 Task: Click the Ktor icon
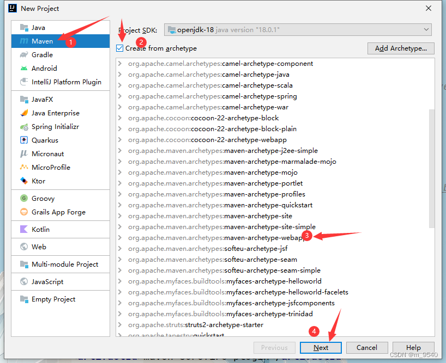(24, 181)
